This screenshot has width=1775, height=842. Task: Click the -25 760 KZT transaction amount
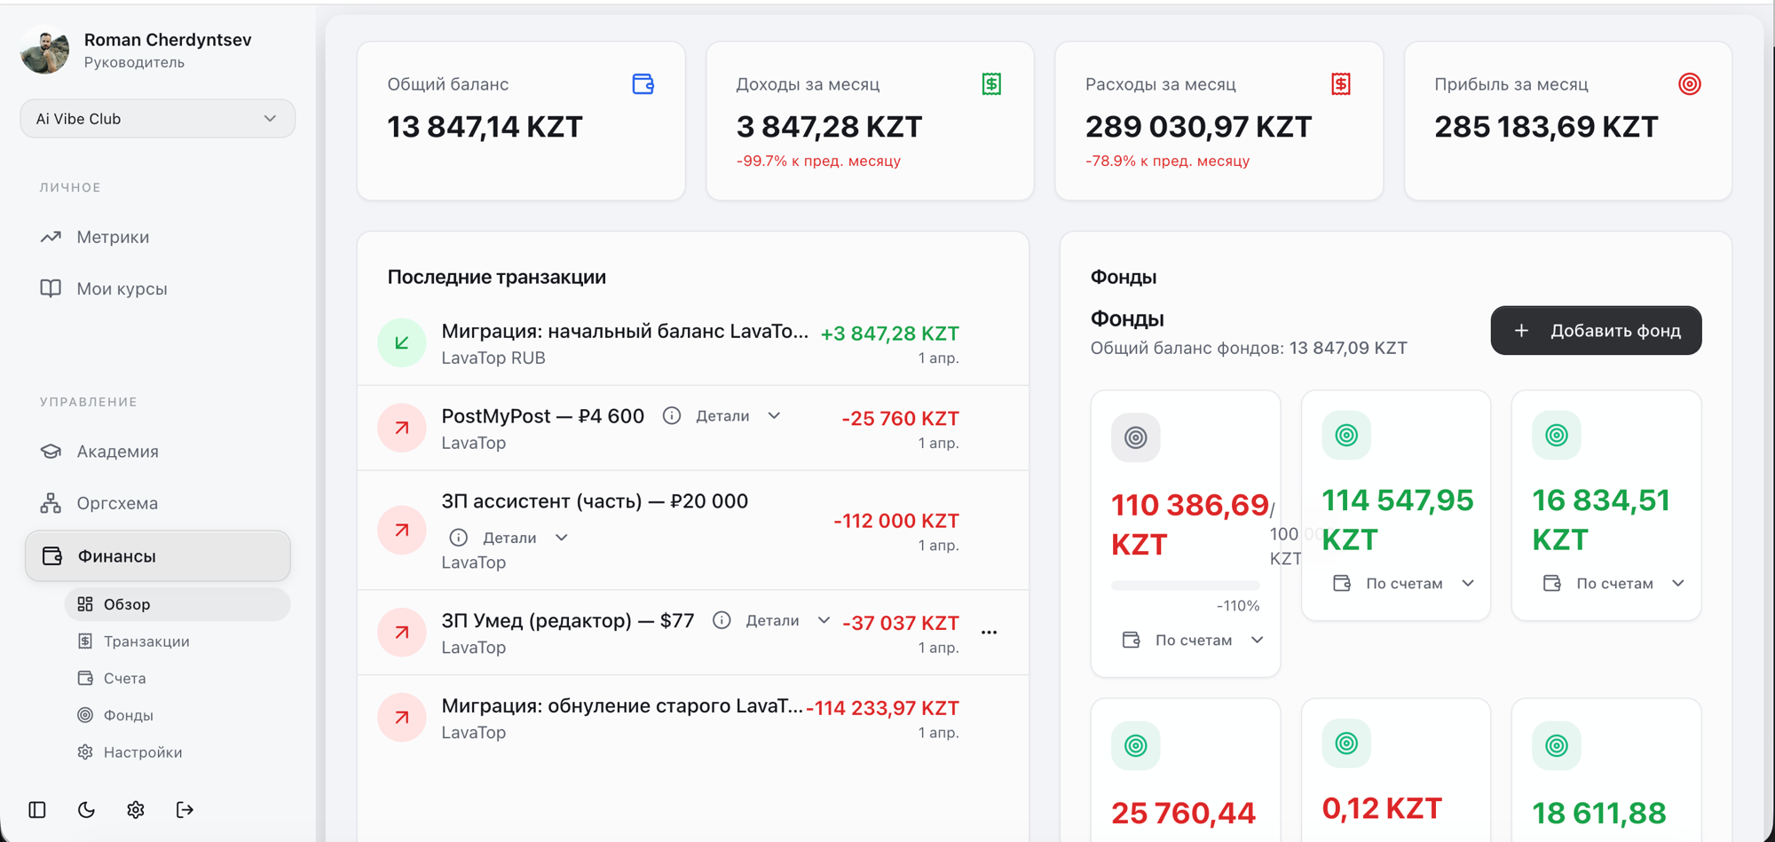coord(900,419)
